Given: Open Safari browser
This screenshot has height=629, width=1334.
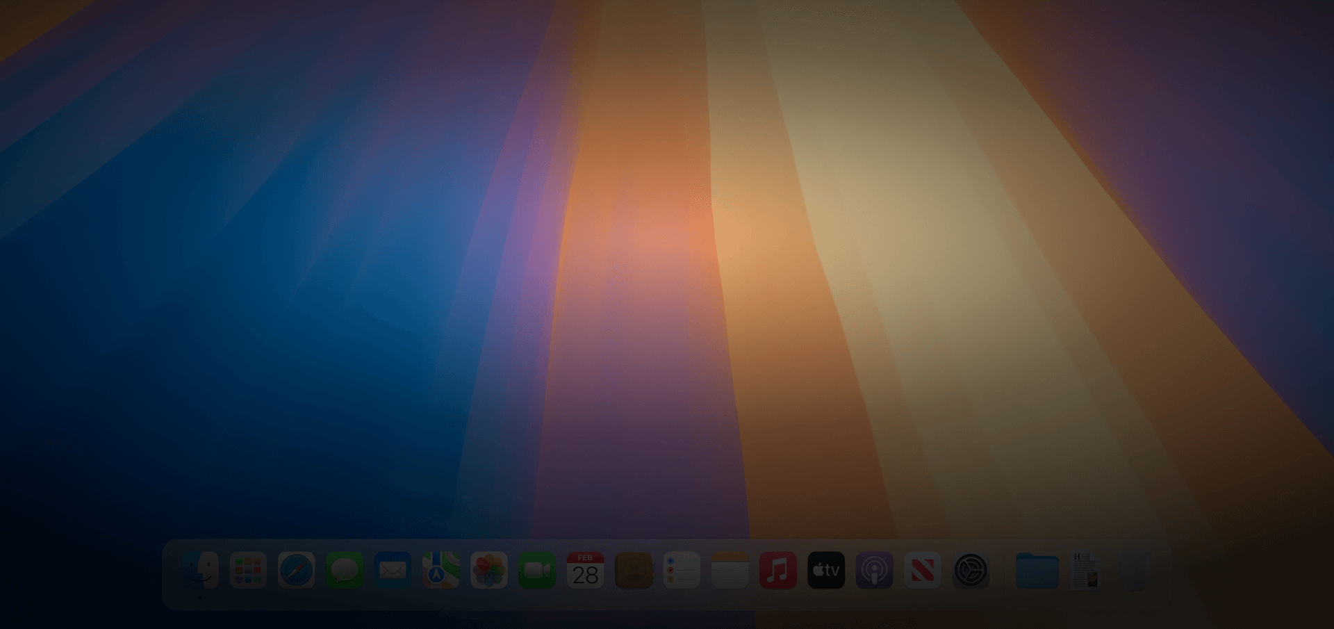Looking at the screenshot, I should click(296, 571).
